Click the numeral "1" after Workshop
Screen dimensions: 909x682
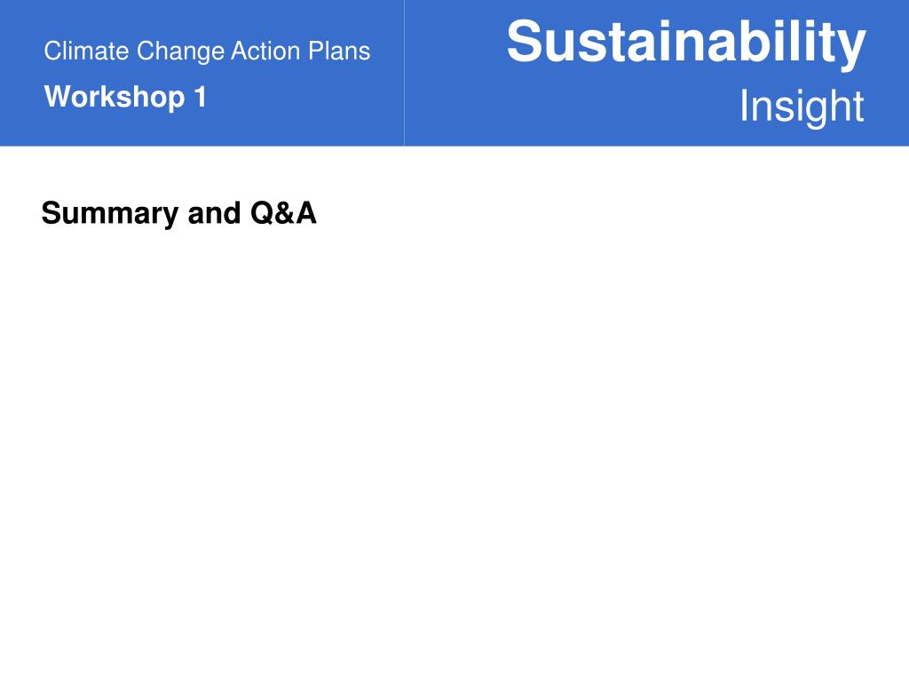tap(201, 97)
